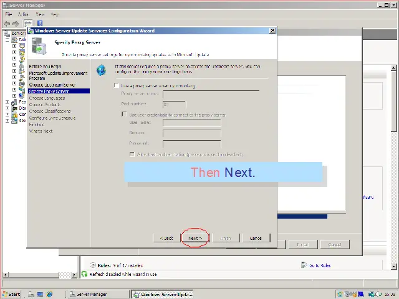
Task: Select the Configuration node icon in tree
Action: [14, 115]
